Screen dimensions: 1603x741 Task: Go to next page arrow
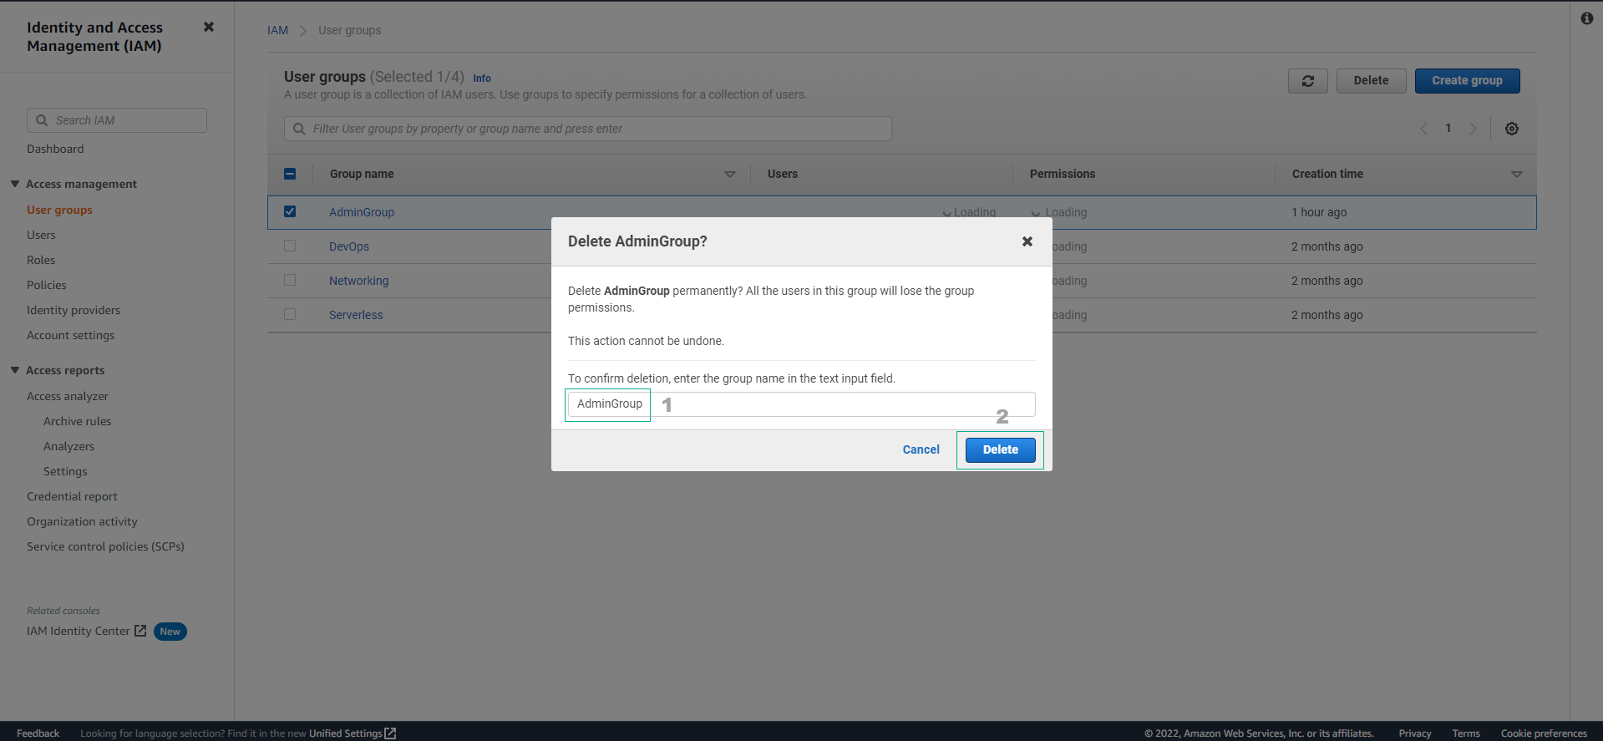click(x=1473, y=129)
